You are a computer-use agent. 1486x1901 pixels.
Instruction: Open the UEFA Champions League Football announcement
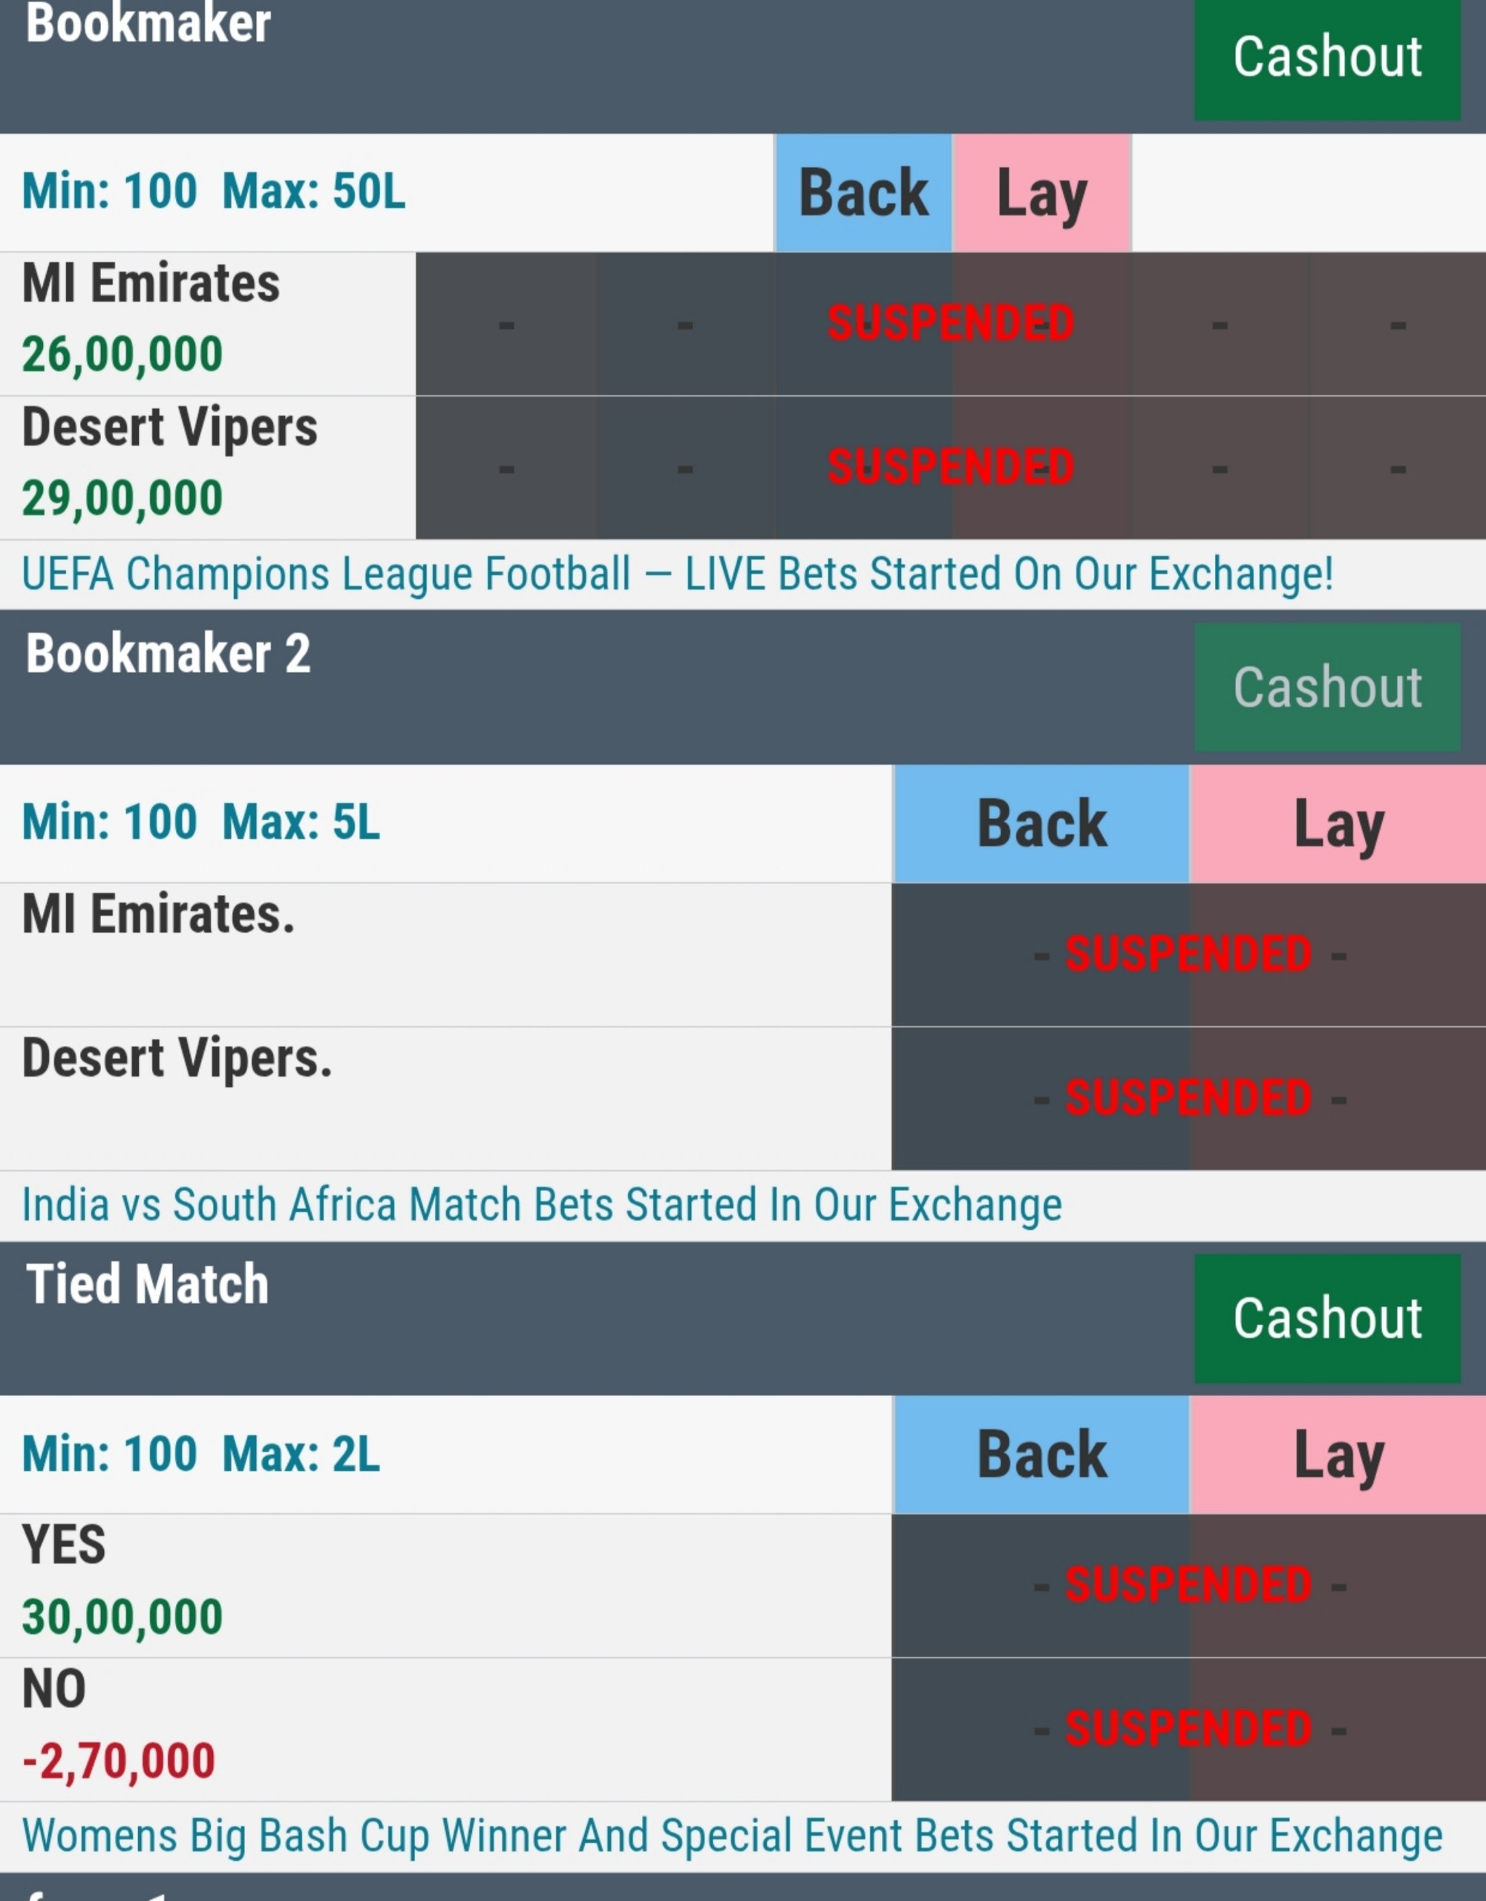tap(677, 575)
